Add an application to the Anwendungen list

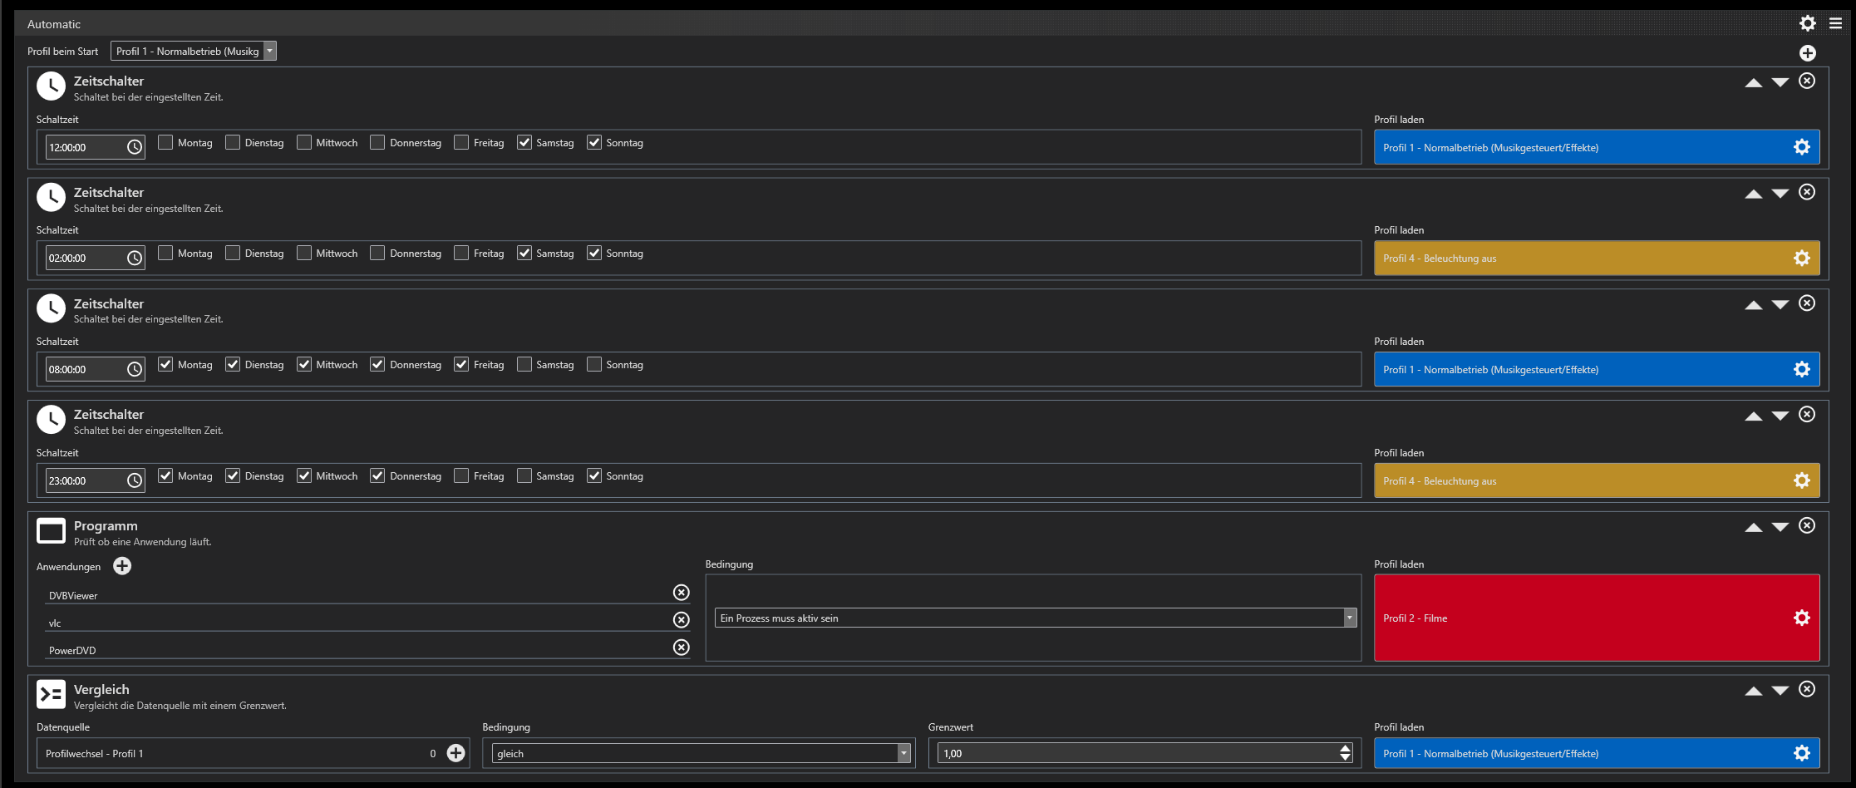click(x=122, y=566)
